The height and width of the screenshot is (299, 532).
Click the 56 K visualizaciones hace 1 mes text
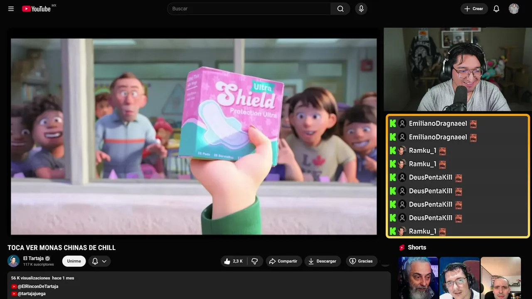click(43, 278)
